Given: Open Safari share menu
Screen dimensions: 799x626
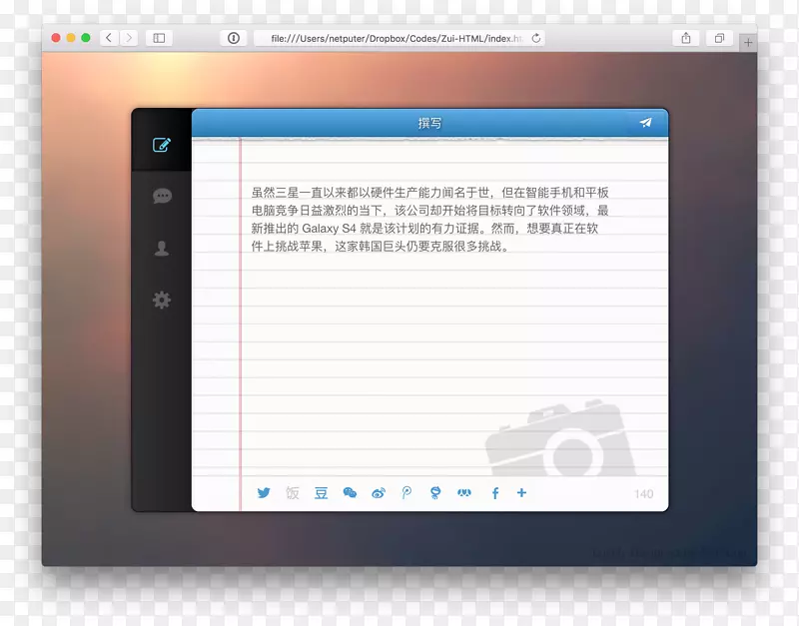Looking at the screenshot, I should (686, 38).
